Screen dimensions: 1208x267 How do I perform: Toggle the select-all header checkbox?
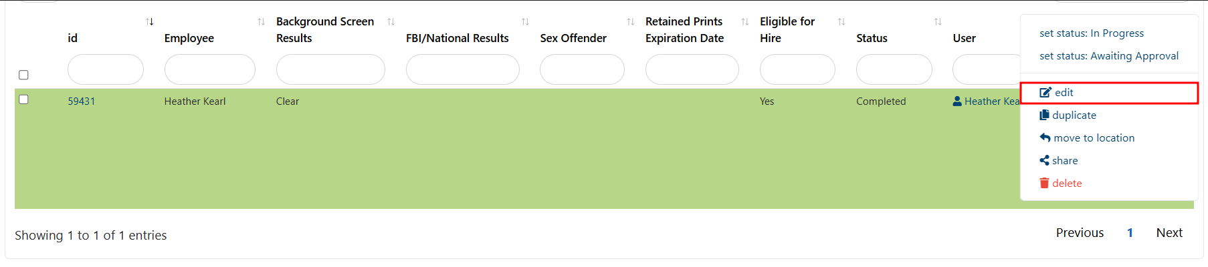pos(23,75)
